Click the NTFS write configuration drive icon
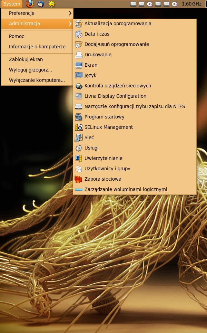207x333 pixels. (78, 107)
